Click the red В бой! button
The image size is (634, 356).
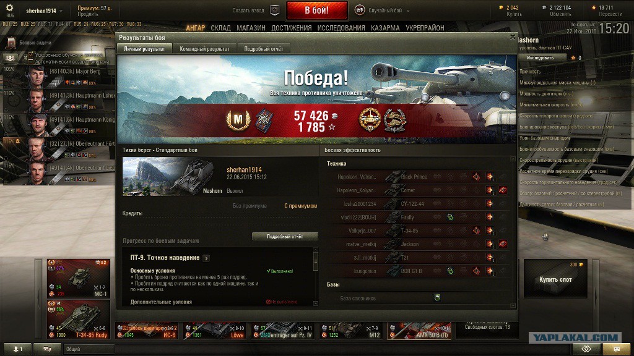(317, 10)
